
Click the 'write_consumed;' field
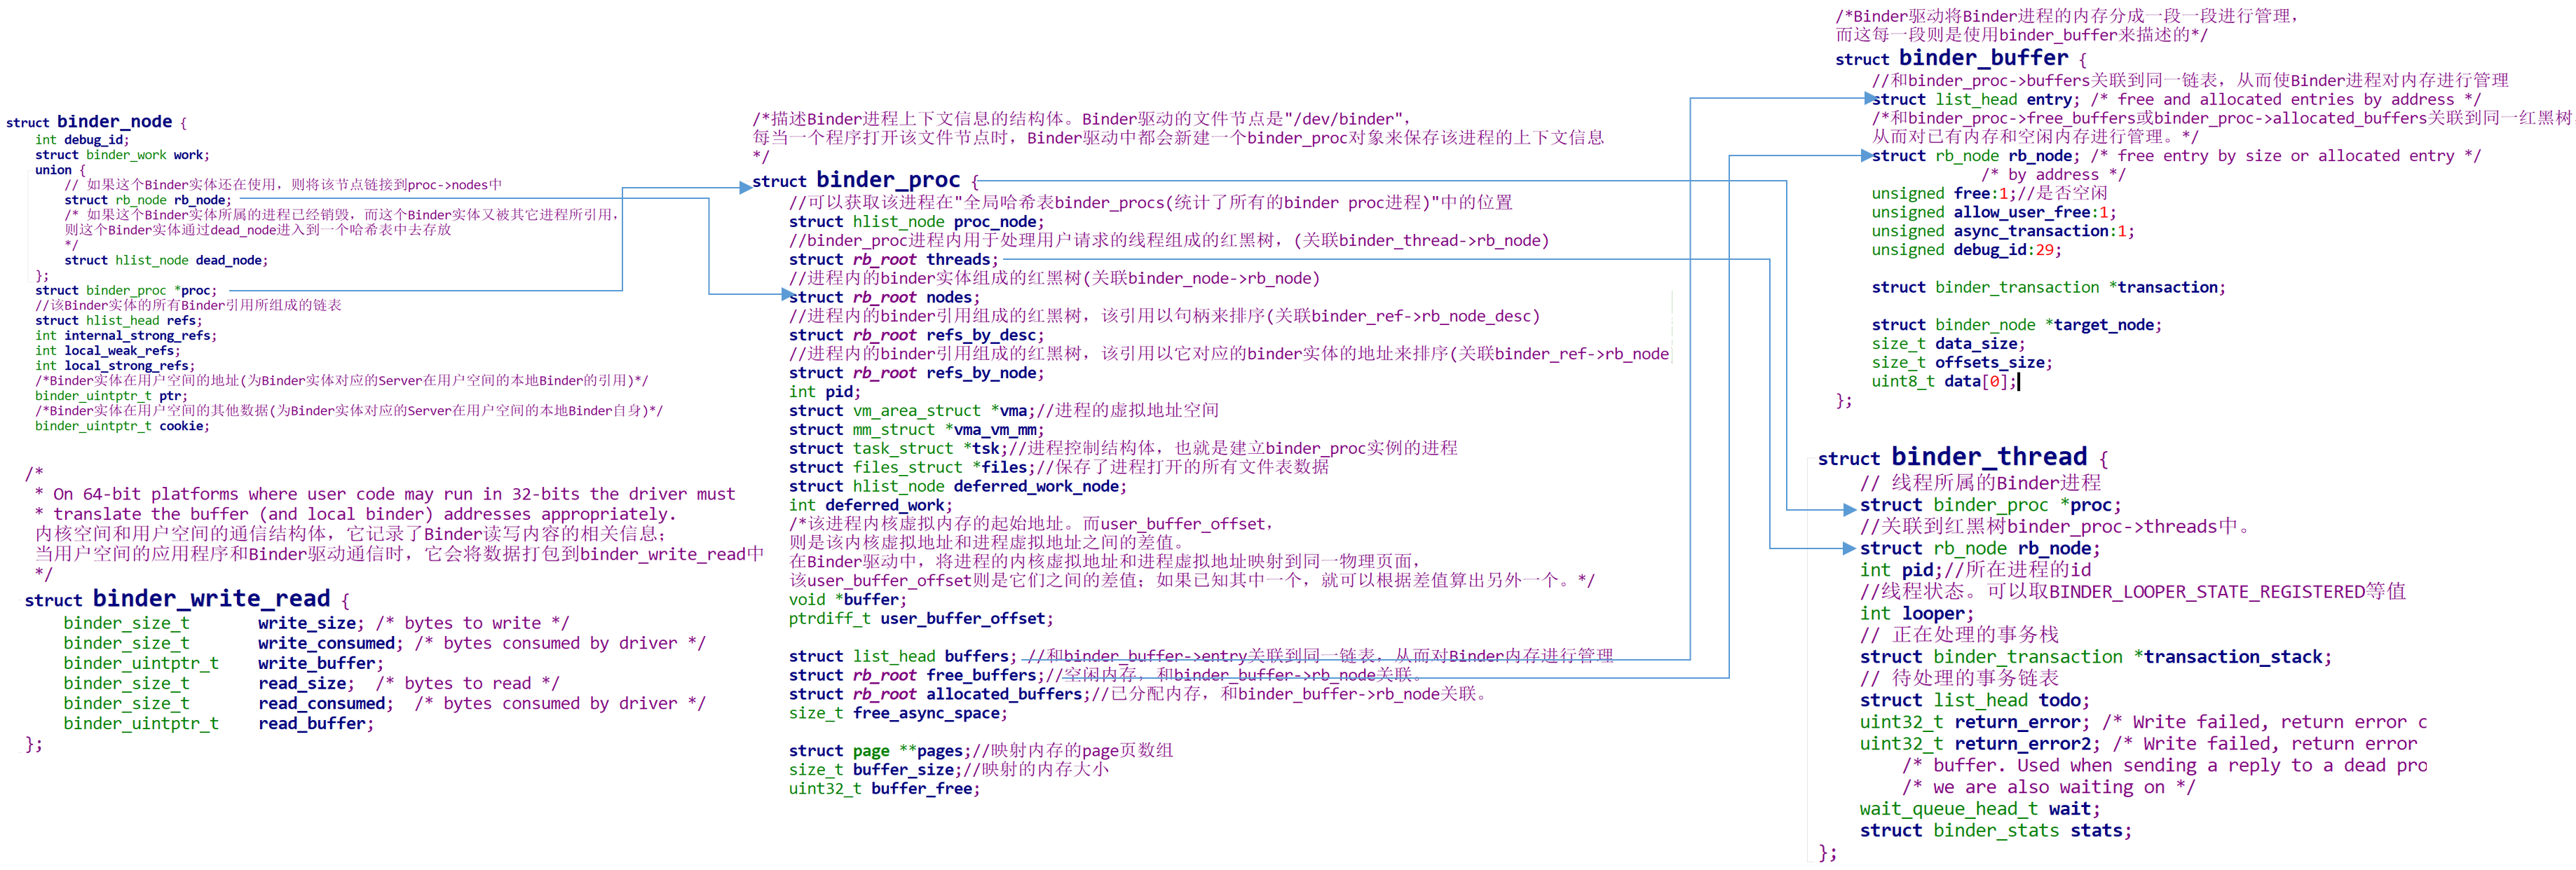330,643
